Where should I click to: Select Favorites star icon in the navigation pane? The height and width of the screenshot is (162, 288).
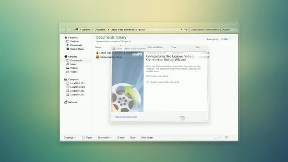pos(66,37)
